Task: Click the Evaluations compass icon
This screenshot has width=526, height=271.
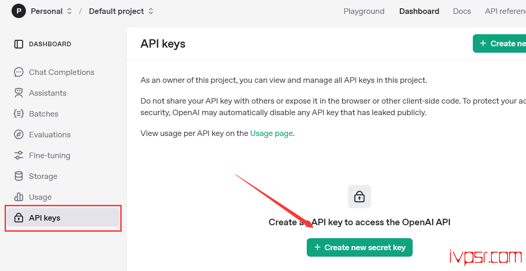Action: (19, 135)
